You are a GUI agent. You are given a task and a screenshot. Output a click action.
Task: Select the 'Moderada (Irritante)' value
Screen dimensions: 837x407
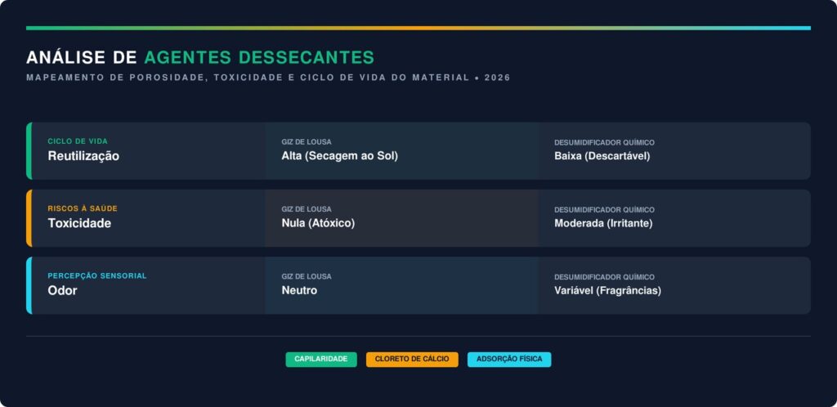[x=603, y=223]
